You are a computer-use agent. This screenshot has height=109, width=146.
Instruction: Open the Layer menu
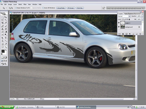click(x=15, y=4)
